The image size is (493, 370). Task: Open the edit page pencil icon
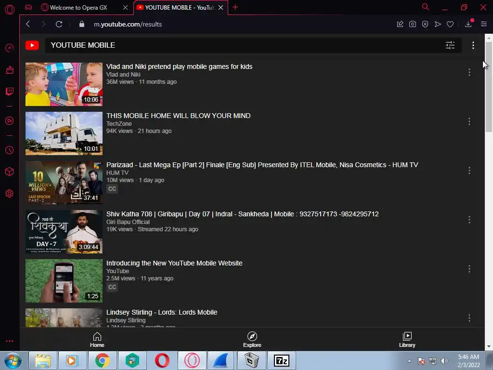click(400, 24)
